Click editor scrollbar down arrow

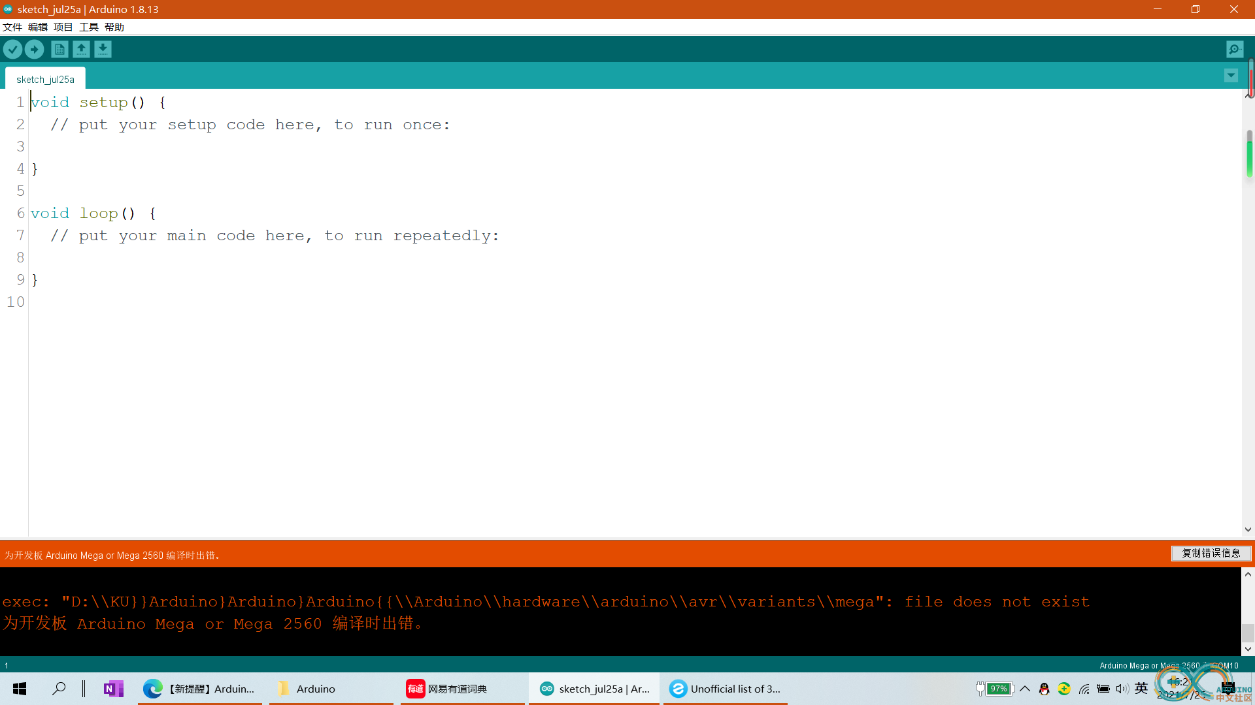click(x=1248, y=529)
